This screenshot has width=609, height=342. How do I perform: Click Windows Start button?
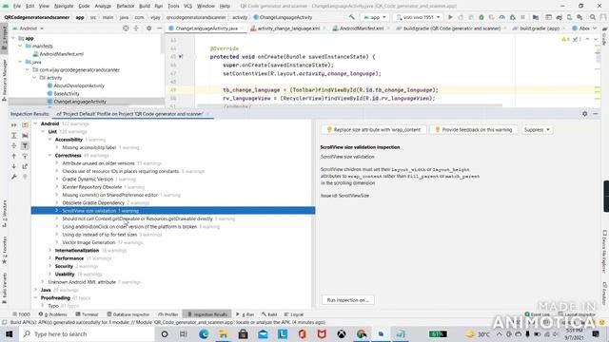[x=9, y=333]
